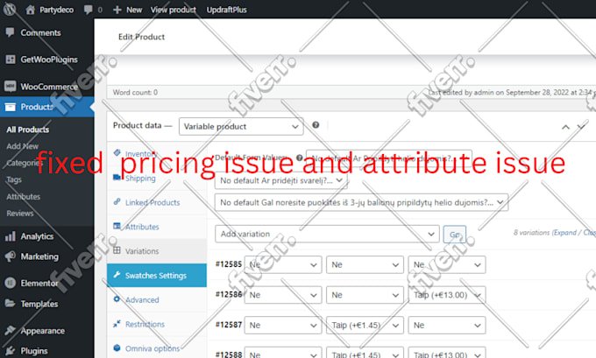Click WooCommerce sidebar icon
Image resolution: width=596 pixels, height=358 pixels.
click(x=11, y=86)
